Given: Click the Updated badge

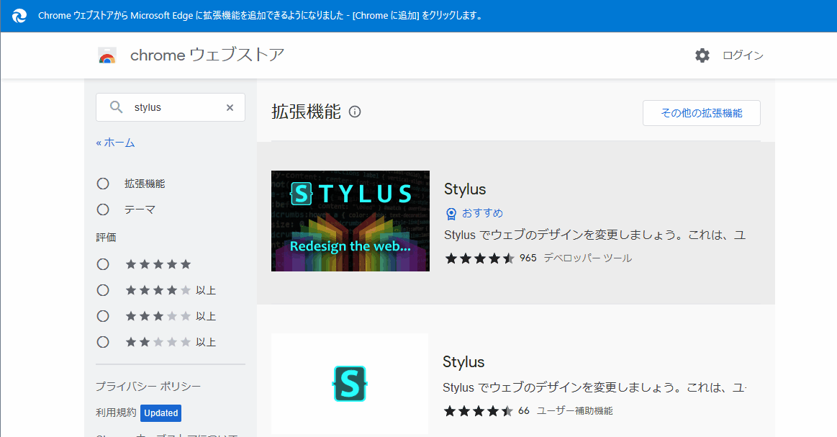Looking at the screenshot, I should click(x=160, y=413).
